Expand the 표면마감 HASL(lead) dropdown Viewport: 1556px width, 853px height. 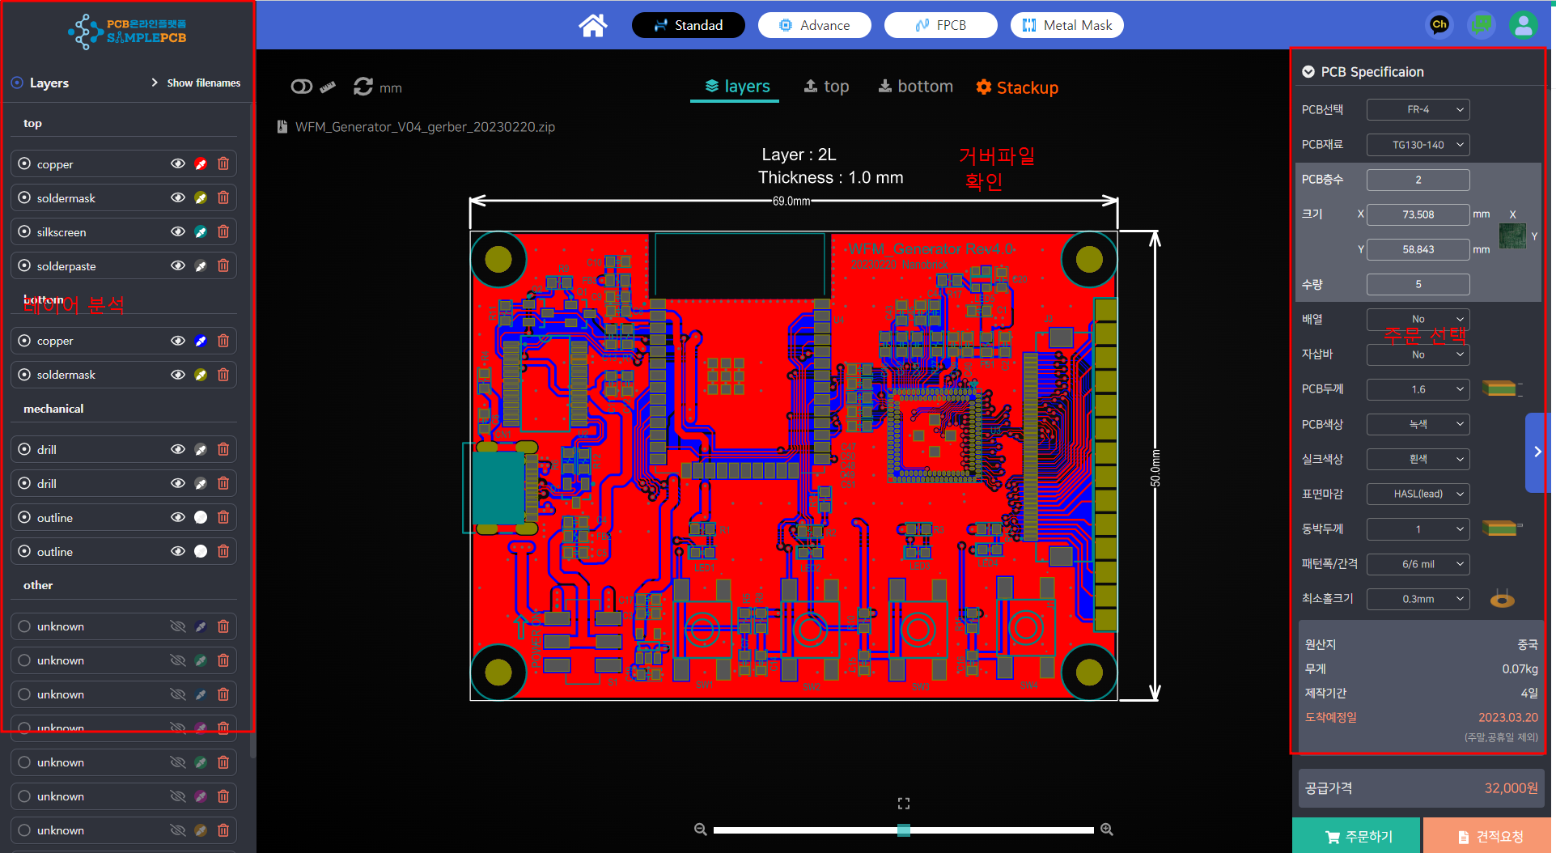1418,494
